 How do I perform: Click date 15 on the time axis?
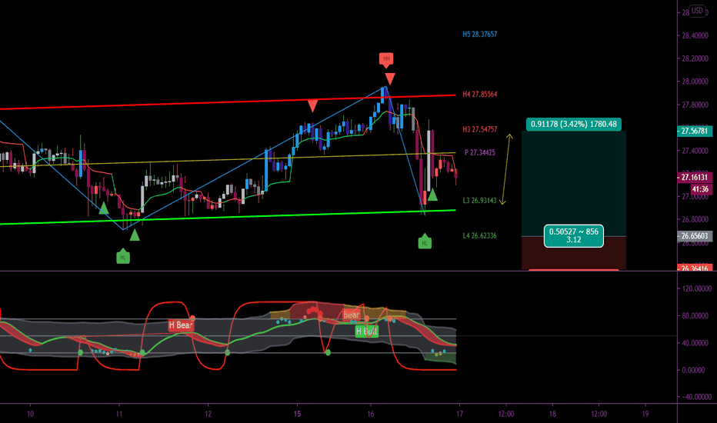click(297, 414)
